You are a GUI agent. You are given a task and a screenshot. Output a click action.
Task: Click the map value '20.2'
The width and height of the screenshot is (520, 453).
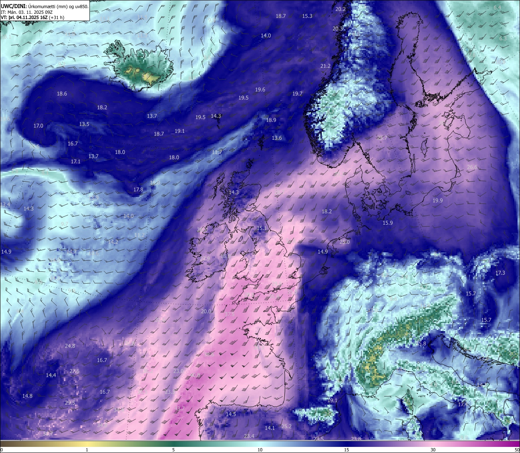341,9
